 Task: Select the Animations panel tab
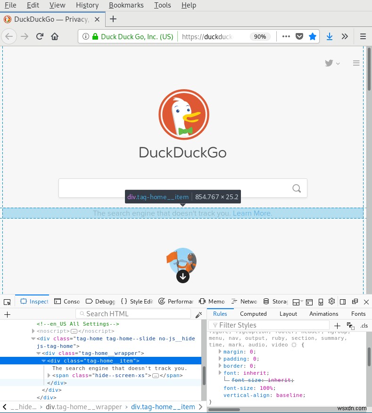coord(324,314)
